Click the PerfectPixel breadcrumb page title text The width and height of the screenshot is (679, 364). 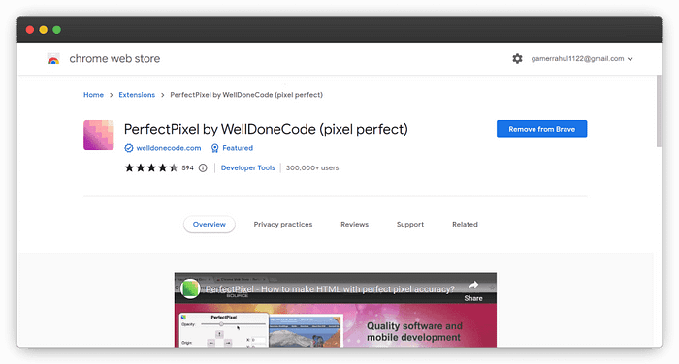[246, 95]
